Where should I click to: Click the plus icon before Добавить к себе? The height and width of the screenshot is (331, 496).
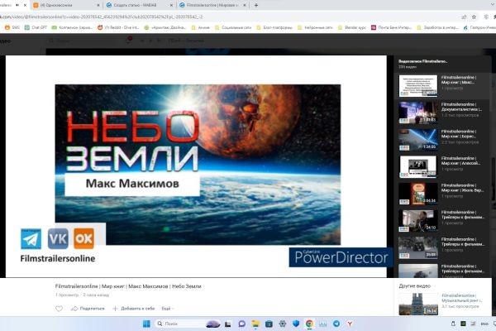tap(115, 309)
